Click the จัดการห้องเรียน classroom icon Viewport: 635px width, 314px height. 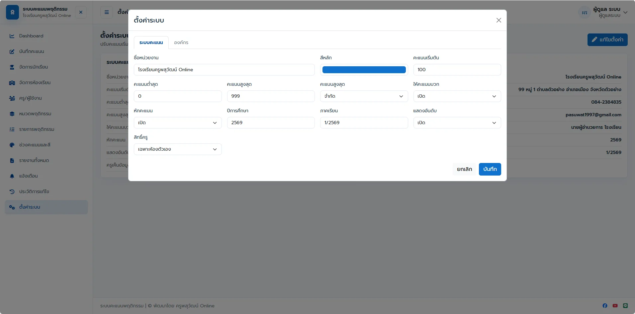coord(12,82)
